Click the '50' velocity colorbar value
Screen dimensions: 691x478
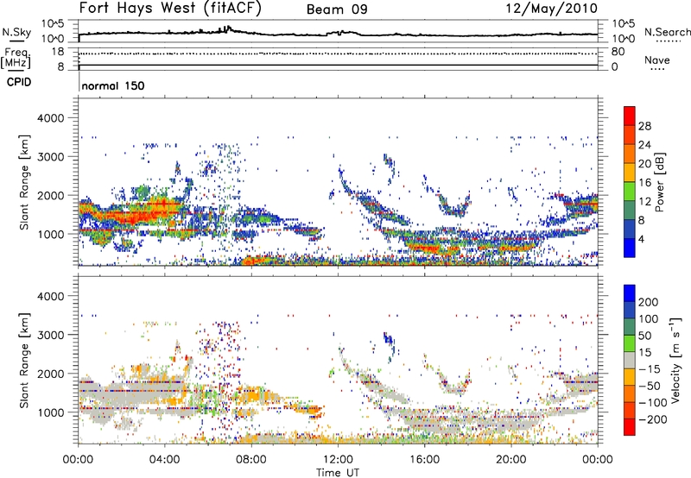point(644,336)
